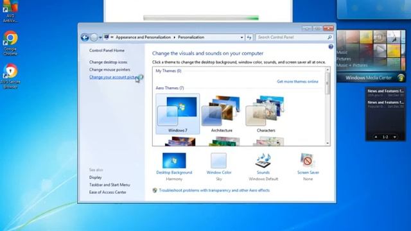411x231 pixels.
Task: Open the Google Chrome desktop shortcut
Action: pos(10,43)
